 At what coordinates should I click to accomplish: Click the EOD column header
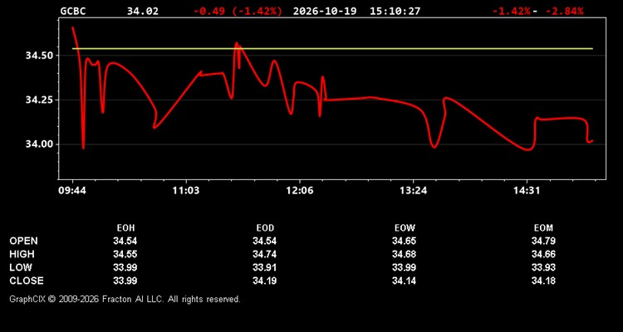click(265, 228)
